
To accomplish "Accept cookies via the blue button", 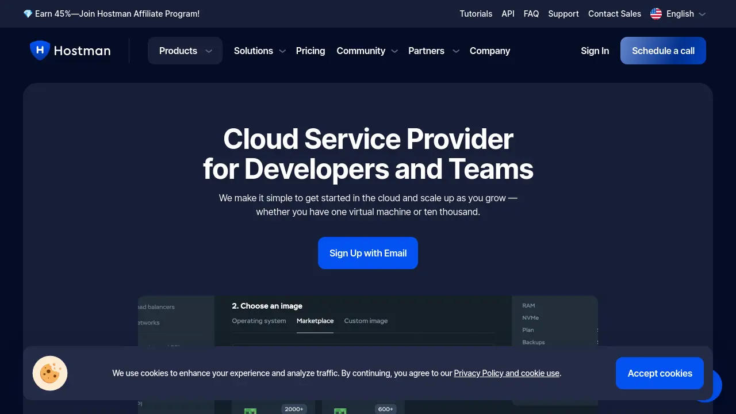I will 660,373.
